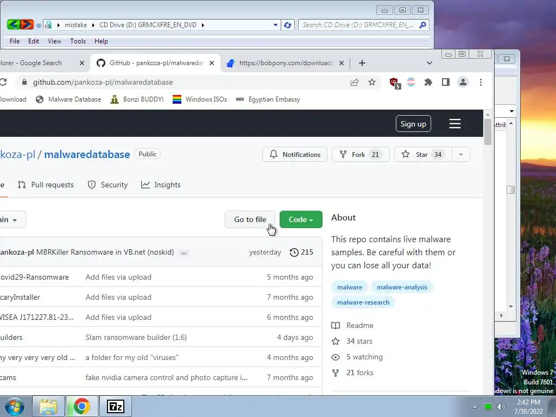The height and width of the screenshot is (417, 556).
Task: Open the Malware Database bookmark
Action: click(68, 99)
